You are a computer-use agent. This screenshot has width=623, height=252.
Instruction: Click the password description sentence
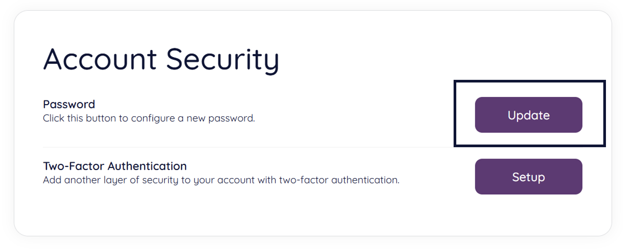(x=149, y=118)
